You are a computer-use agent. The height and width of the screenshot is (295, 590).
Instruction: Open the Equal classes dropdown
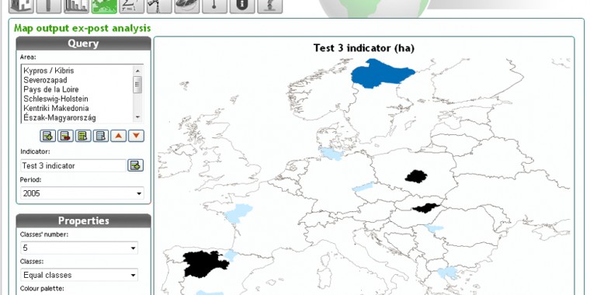click(79, 275)
